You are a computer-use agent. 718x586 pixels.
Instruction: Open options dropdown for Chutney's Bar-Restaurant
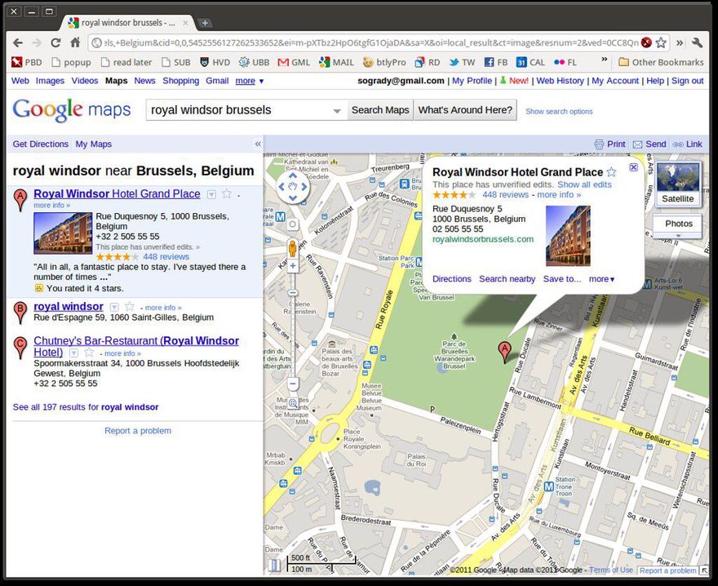[x=73, y=353]
